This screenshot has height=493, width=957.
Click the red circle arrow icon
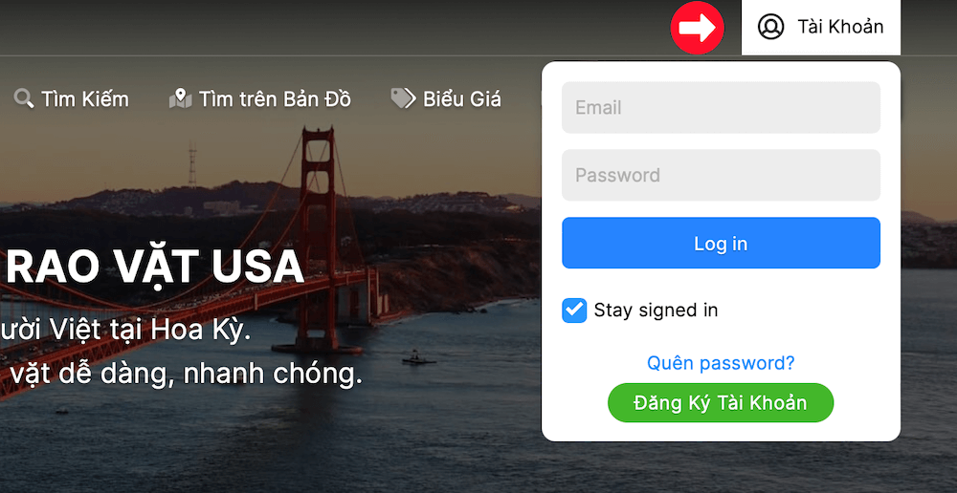pos(697,28)
